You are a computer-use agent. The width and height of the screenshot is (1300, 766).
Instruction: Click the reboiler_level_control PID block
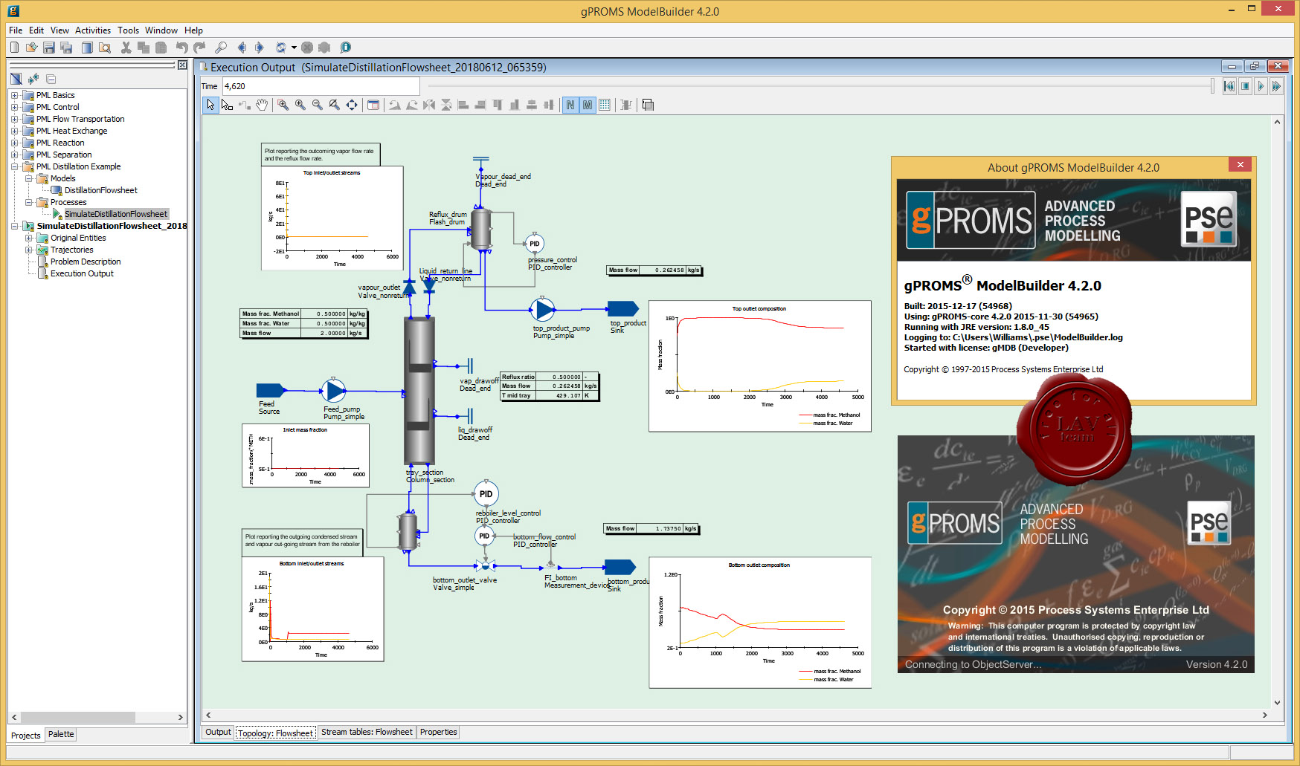(486, 494)
